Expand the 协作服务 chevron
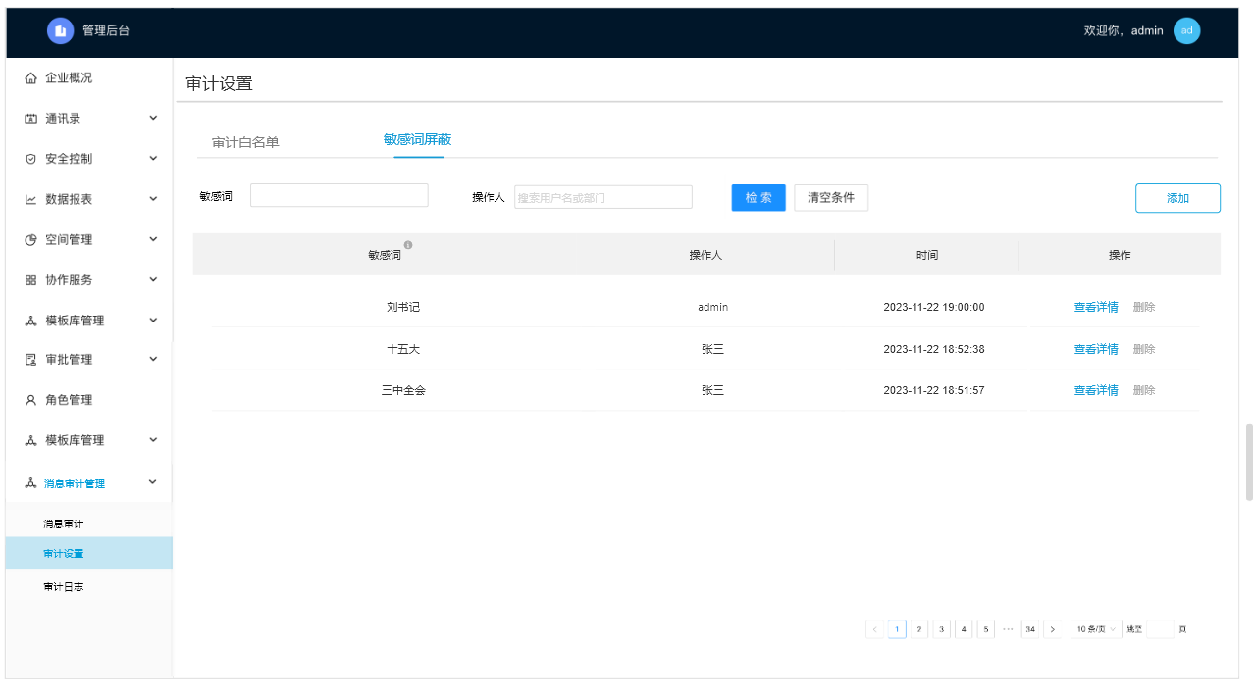 pyautogui.click(x=153, y=279)
